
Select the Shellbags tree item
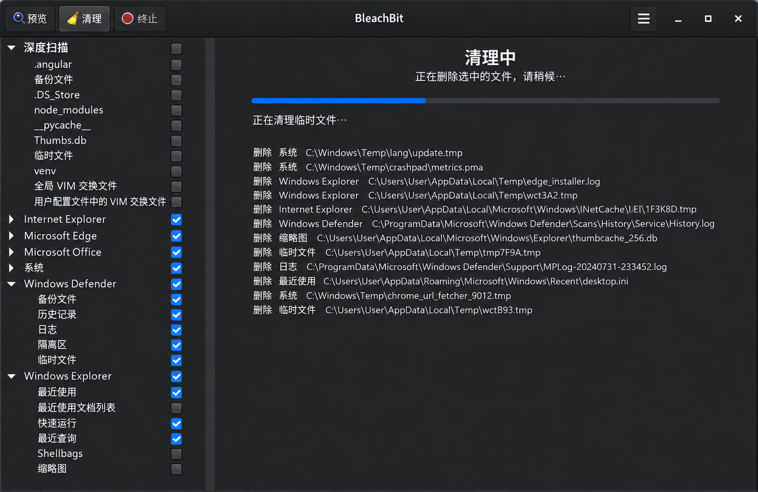(60, 454)
